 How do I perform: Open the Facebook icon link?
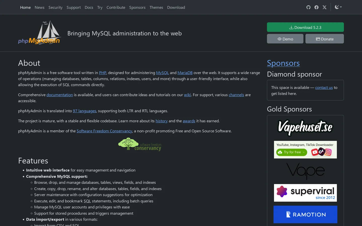click(316, 7)
